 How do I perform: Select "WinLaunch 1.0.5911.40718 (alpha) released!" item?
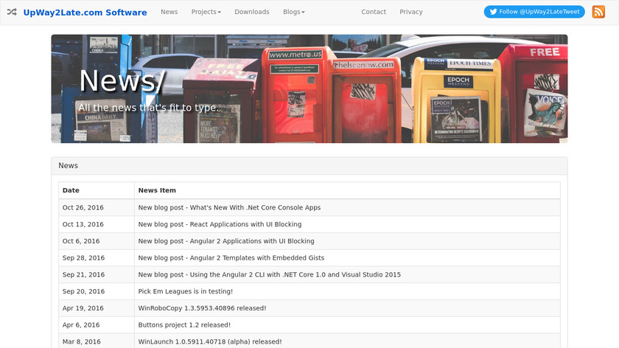(x=210, y=341)
